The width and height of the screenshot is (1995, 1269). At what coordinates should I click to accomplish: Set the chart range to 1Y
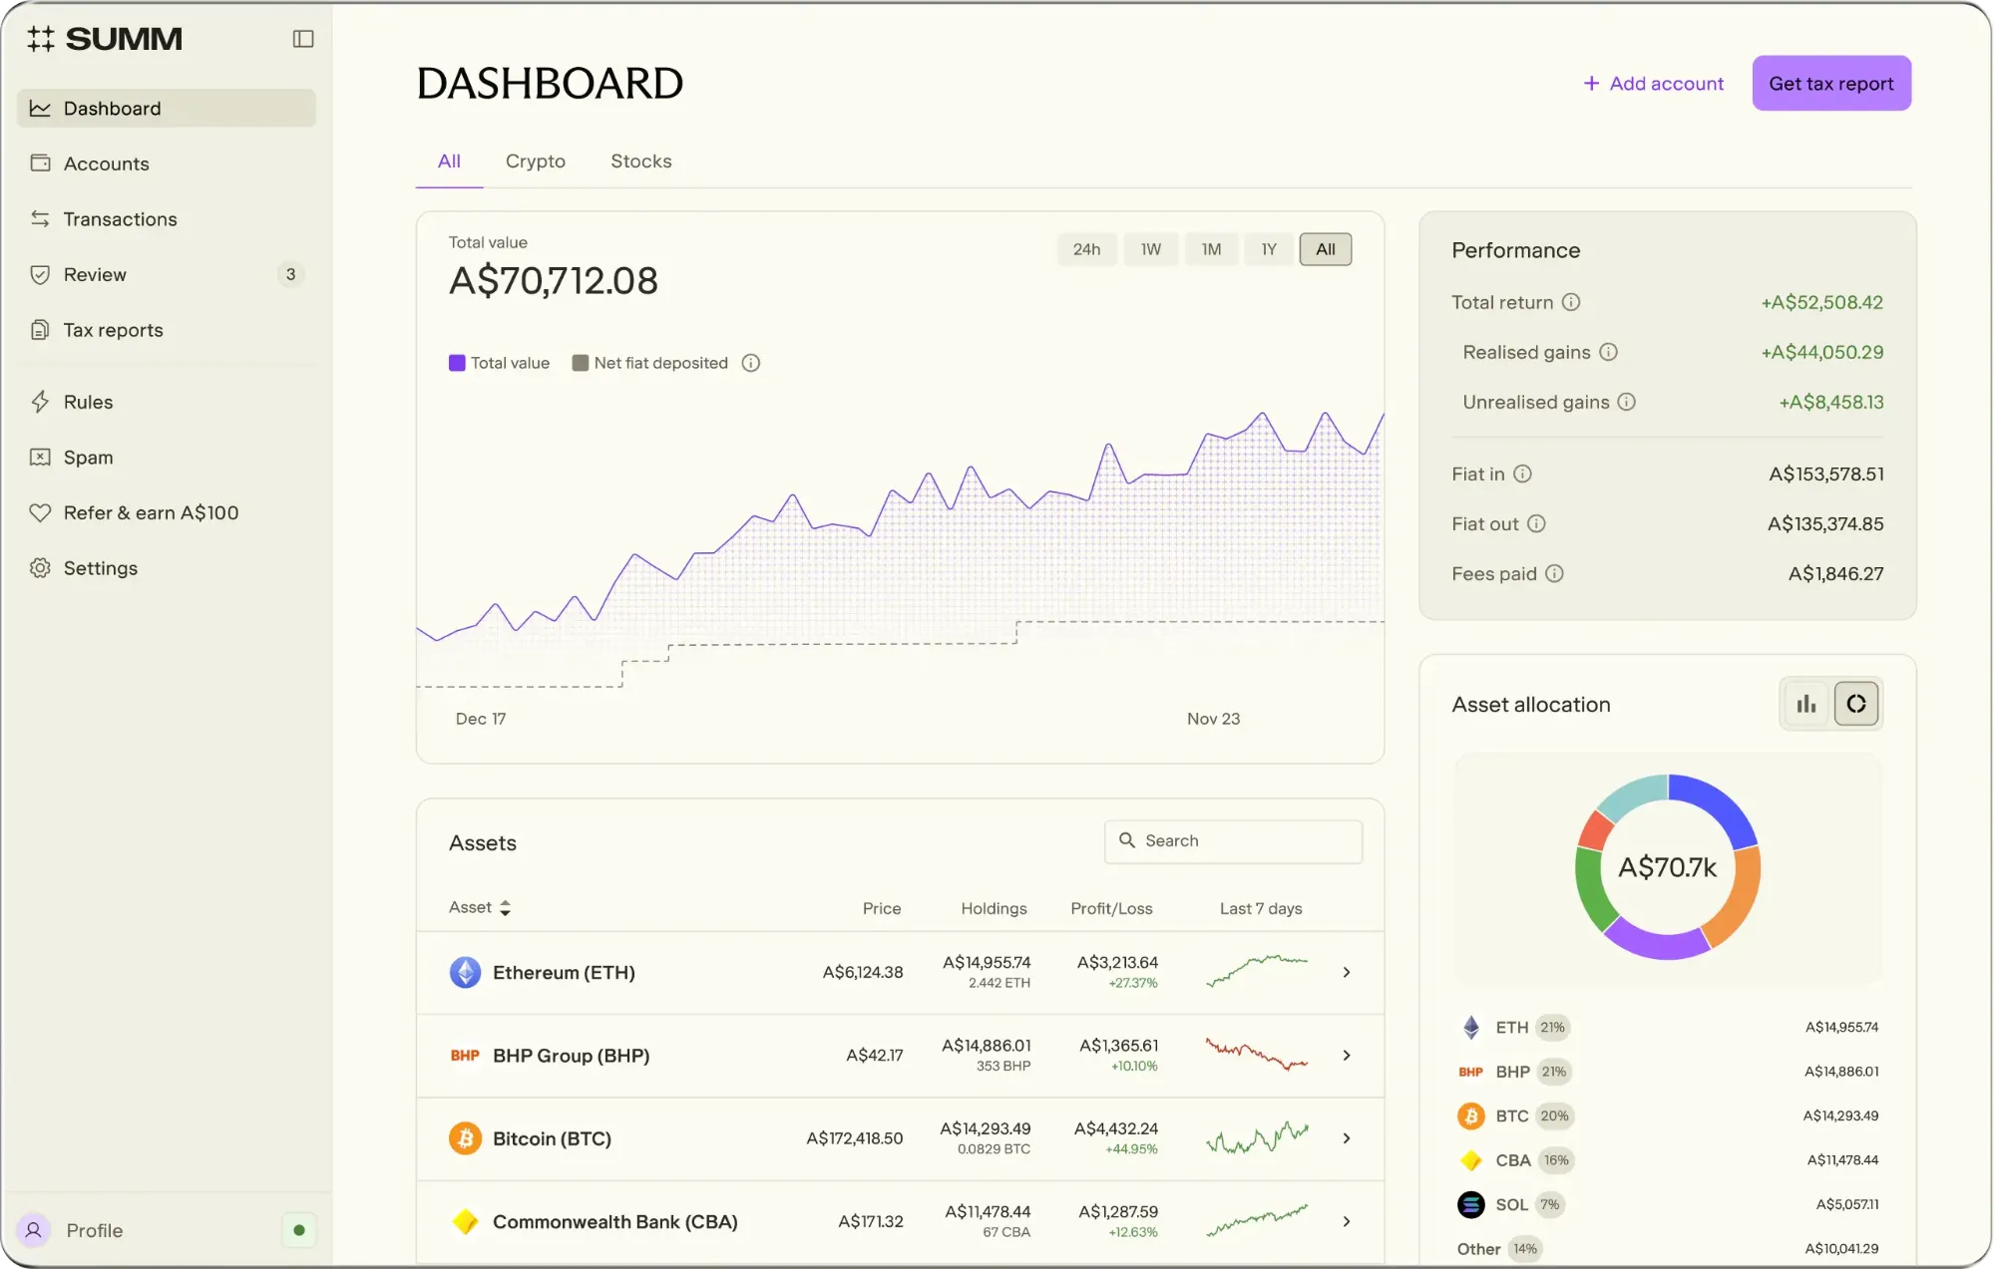coord(1269,249)
